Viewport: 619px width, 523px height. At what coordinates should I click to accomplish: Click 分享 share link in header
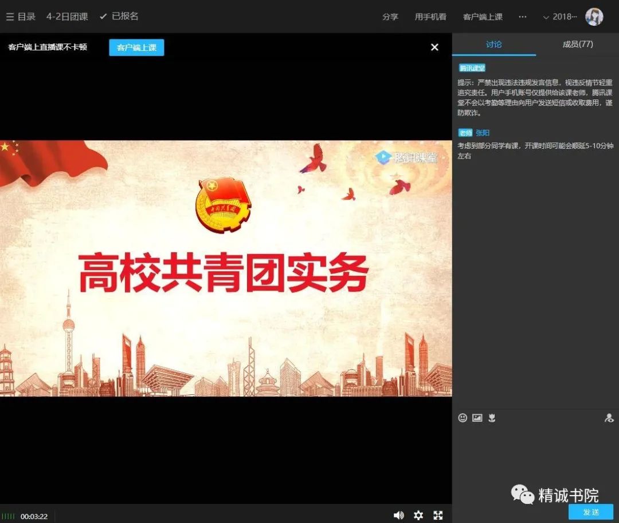coord(390,17)
